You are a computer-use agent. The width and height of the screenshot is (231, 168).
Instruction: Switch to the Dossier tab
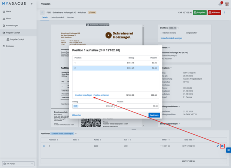coord(70,18)
